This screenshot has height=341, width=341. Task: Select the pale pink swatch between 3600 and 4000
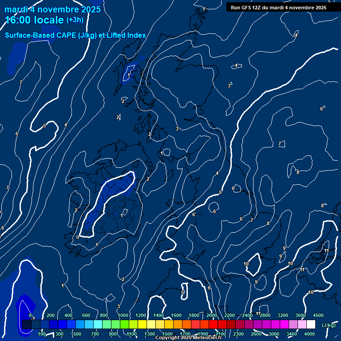click(302, 324)
